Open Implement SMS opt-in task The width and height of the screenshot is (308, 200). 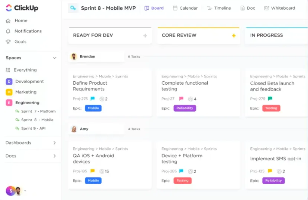point(276,158)
